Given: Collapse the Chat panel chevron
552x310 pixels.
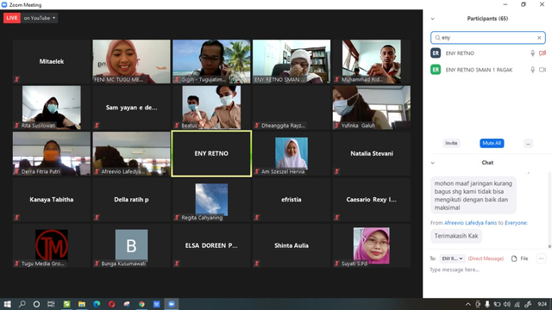Looking at the screenshot, I should (433, 163).
